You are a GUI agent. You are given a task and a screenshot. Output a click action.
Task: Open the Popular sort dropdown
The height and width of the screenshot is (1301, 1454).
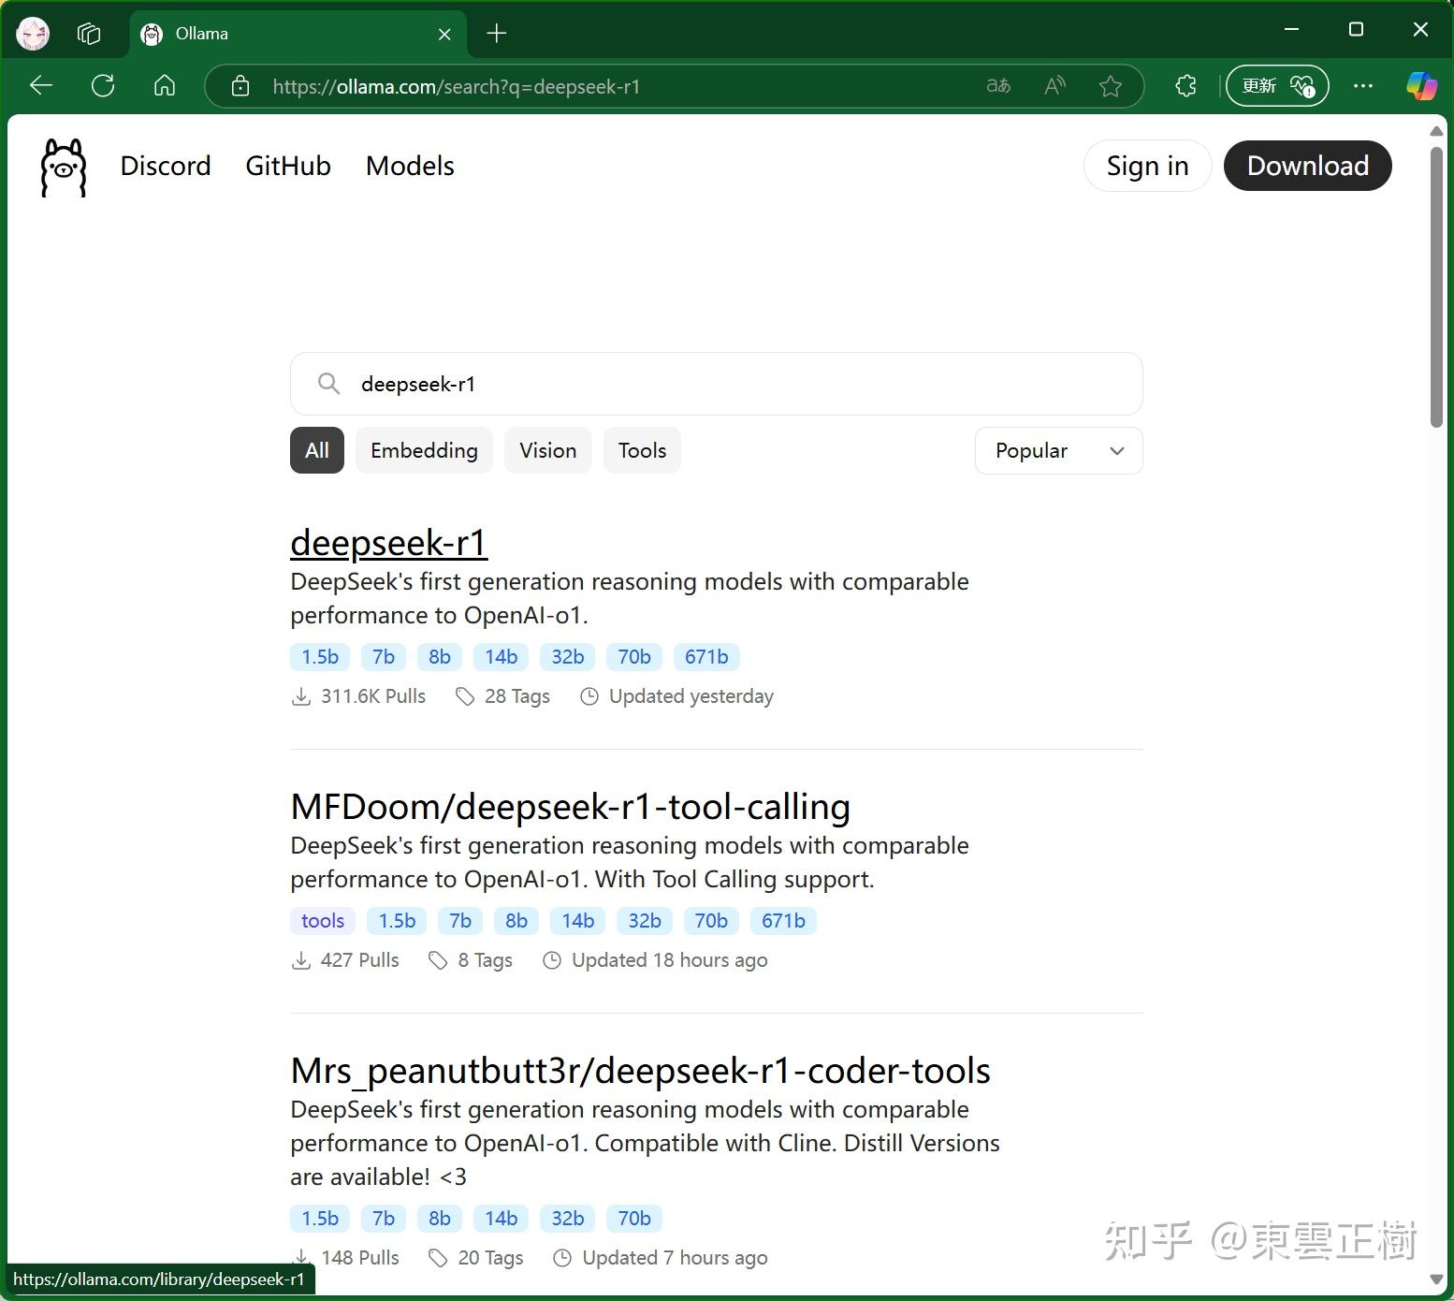[x=1057, y=450]
